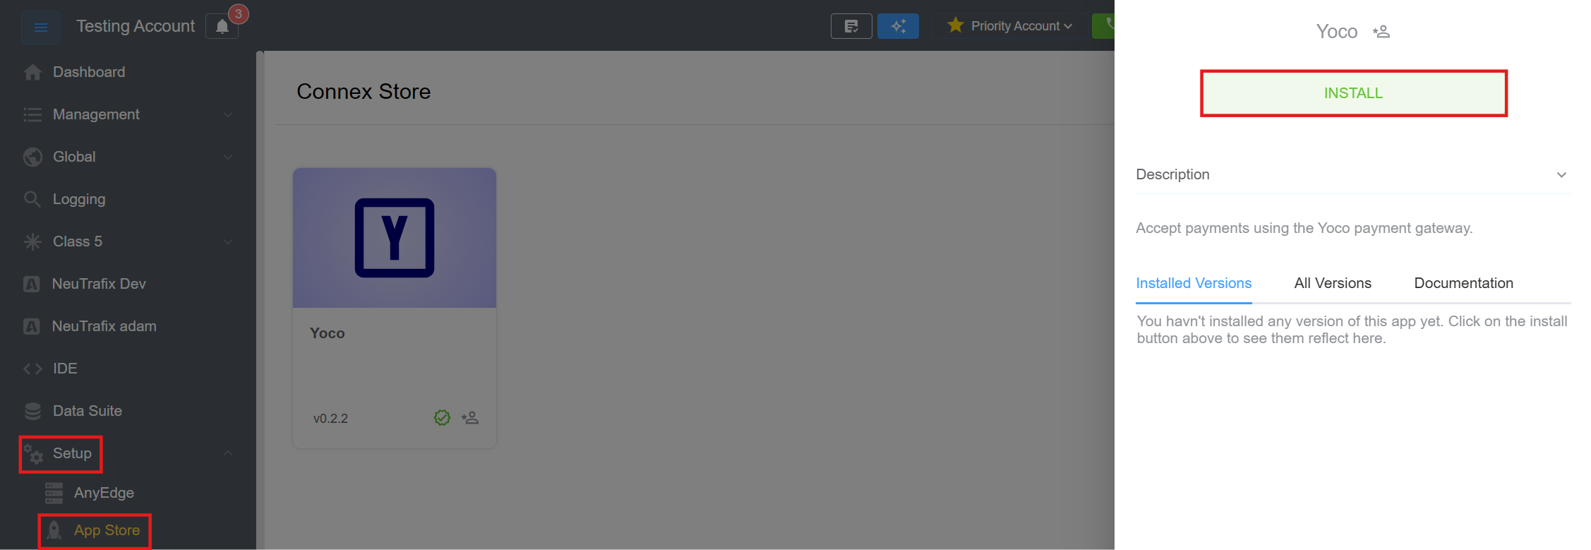Image resolution: width=1591 pixels, height=550 pixels.
Task: Collapse the Description section
Action: (1561, 175)
